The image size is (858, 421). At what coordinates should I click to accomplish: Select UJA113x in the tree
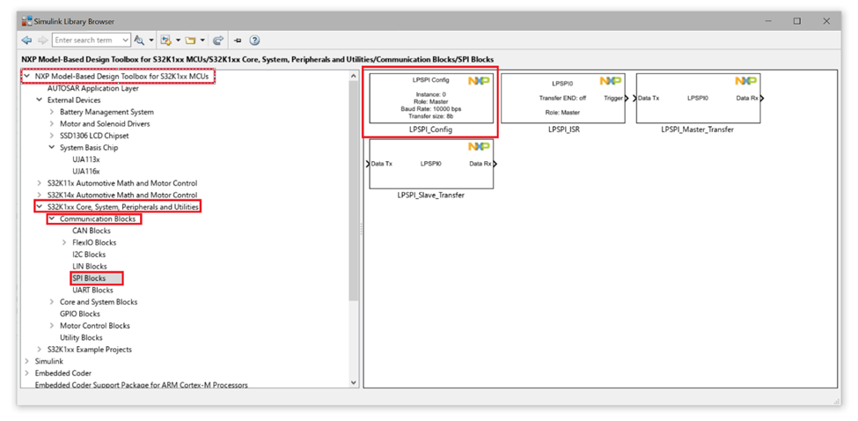point(86,159)
